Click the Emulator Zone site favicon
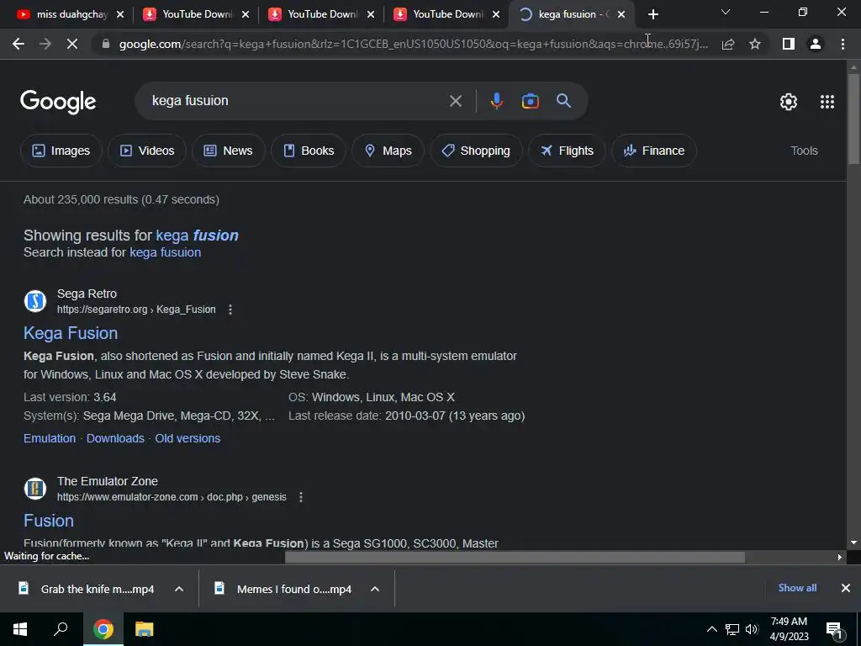The height and width of the screenshot is (646, 861). [35, 489]
